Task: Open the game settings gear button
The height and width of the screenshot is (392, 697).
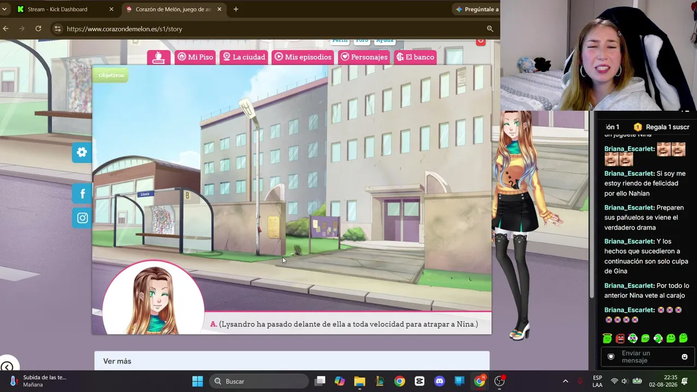Action: [82, 152]
